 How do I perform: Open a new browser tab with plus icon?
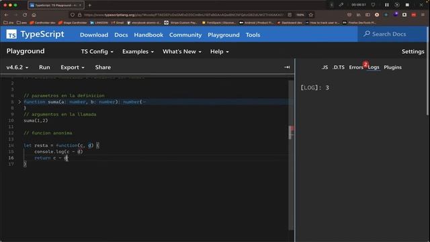click(x=89, y=5)
